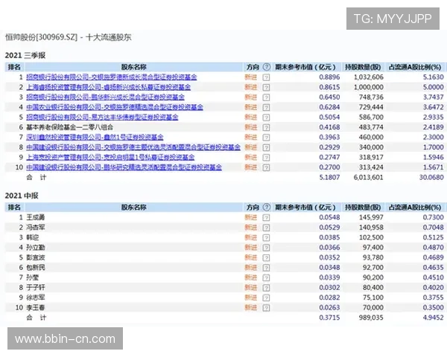This screenshot has height=357, width=447.
Task: Click the help icon in 2021三季报 header
Action: pyautogui.click(x=266, y=67)
